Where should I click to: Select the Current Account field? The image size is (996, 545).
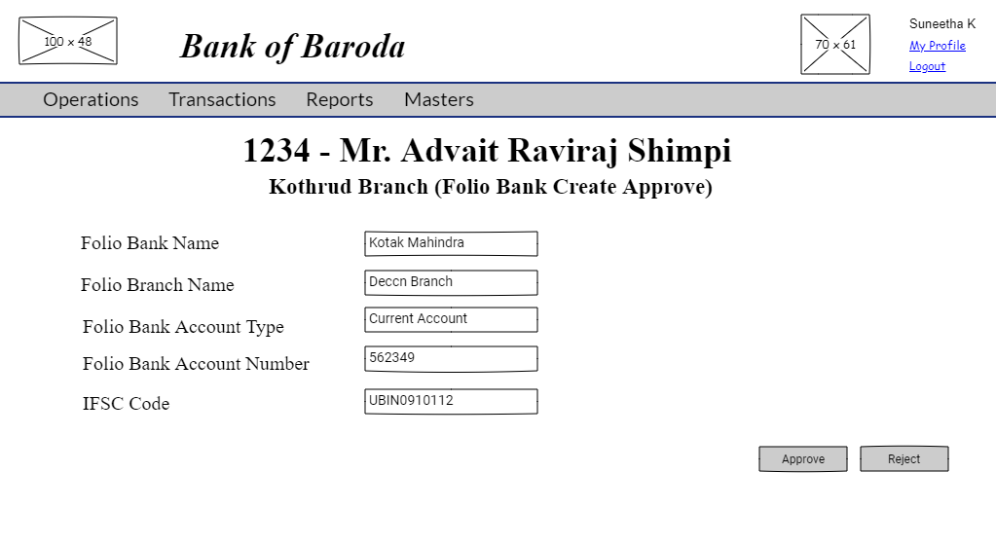[x=451, y=319]
